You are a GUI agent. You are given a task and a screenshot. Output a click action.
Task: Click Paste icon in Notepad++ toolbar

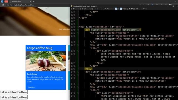(92, 9)
